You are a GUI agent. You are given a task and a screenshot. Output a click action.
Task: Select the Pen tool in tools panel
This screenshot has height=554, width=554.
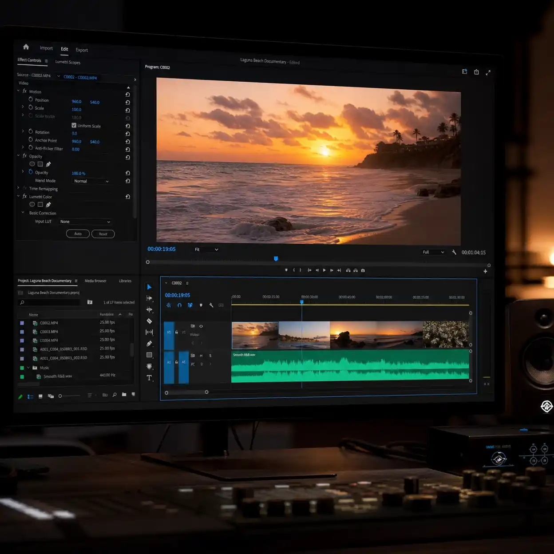point(149,344)
